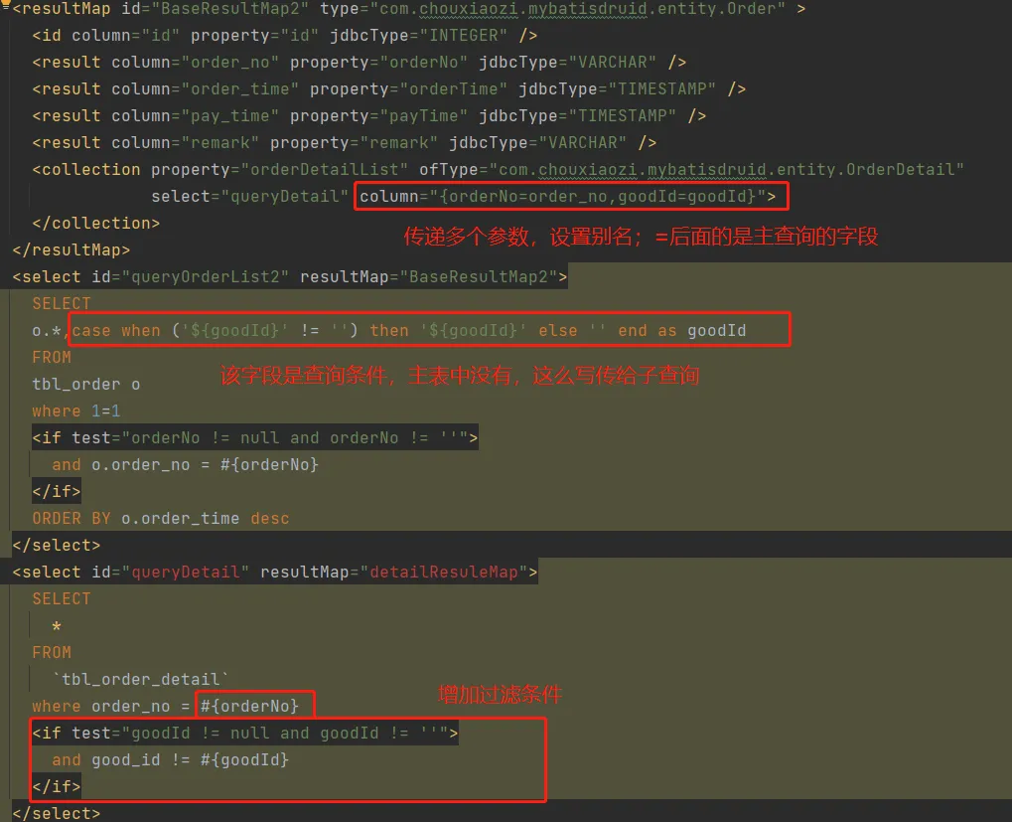
Task: Click the </collection> closing tag
Action: tap(96, 223)
